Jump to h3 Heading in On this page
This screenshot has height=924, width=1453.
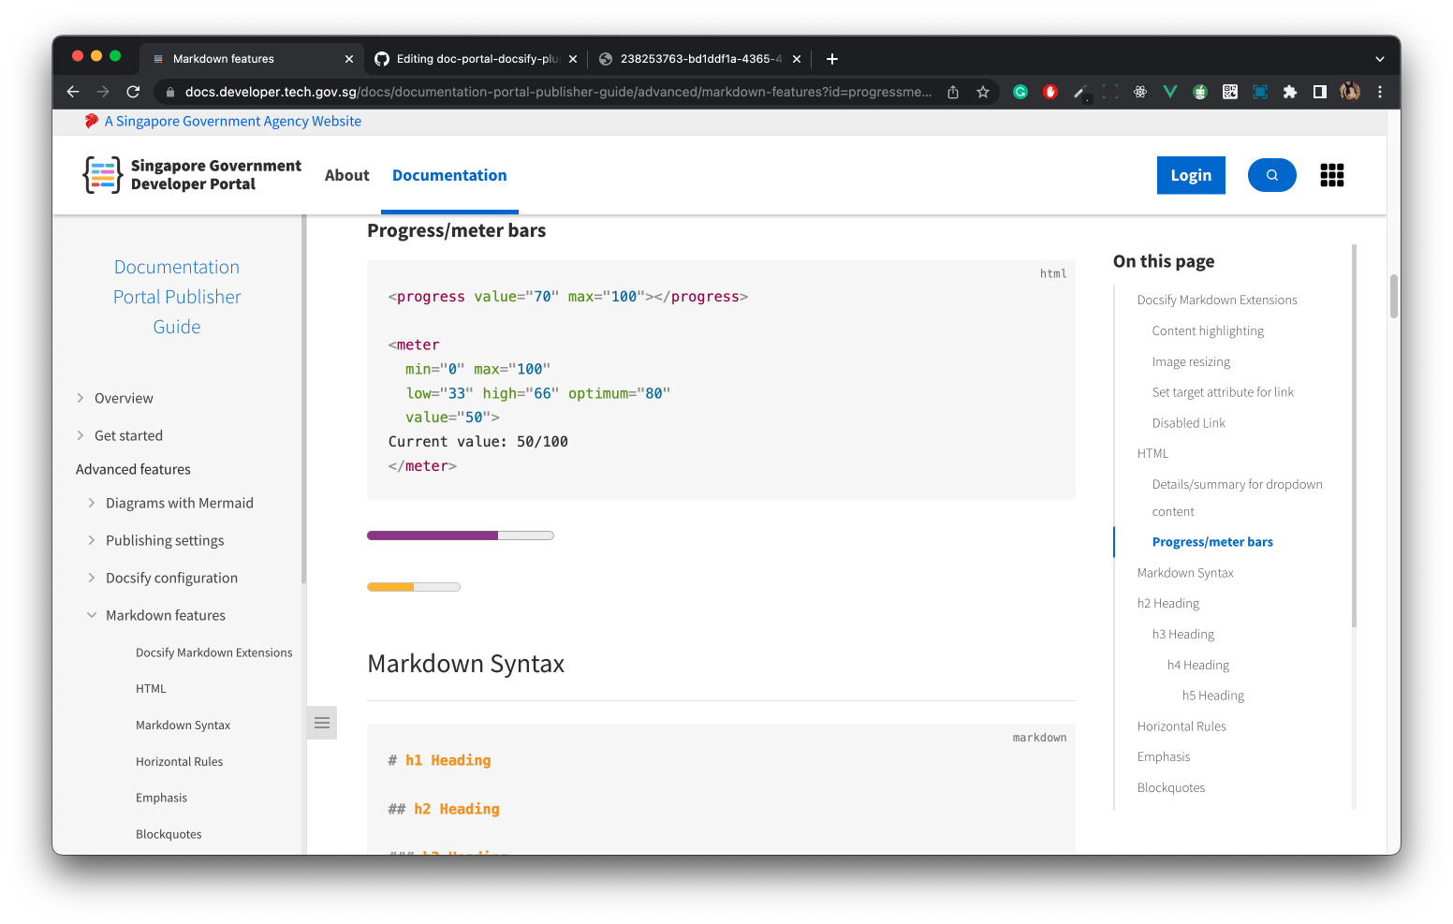[1183, 634]
